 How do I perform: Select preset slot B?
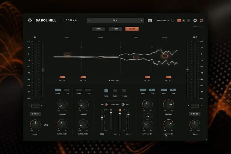184,20
